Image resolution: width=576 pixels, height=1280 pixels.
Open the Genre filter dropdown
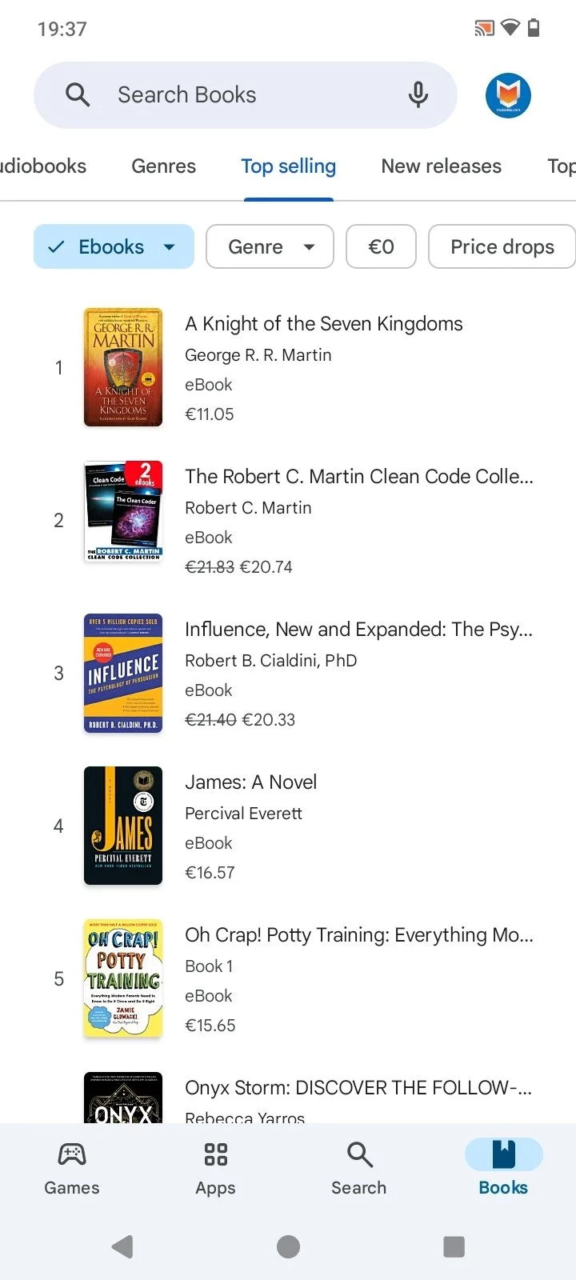click(x=270, y=246)
